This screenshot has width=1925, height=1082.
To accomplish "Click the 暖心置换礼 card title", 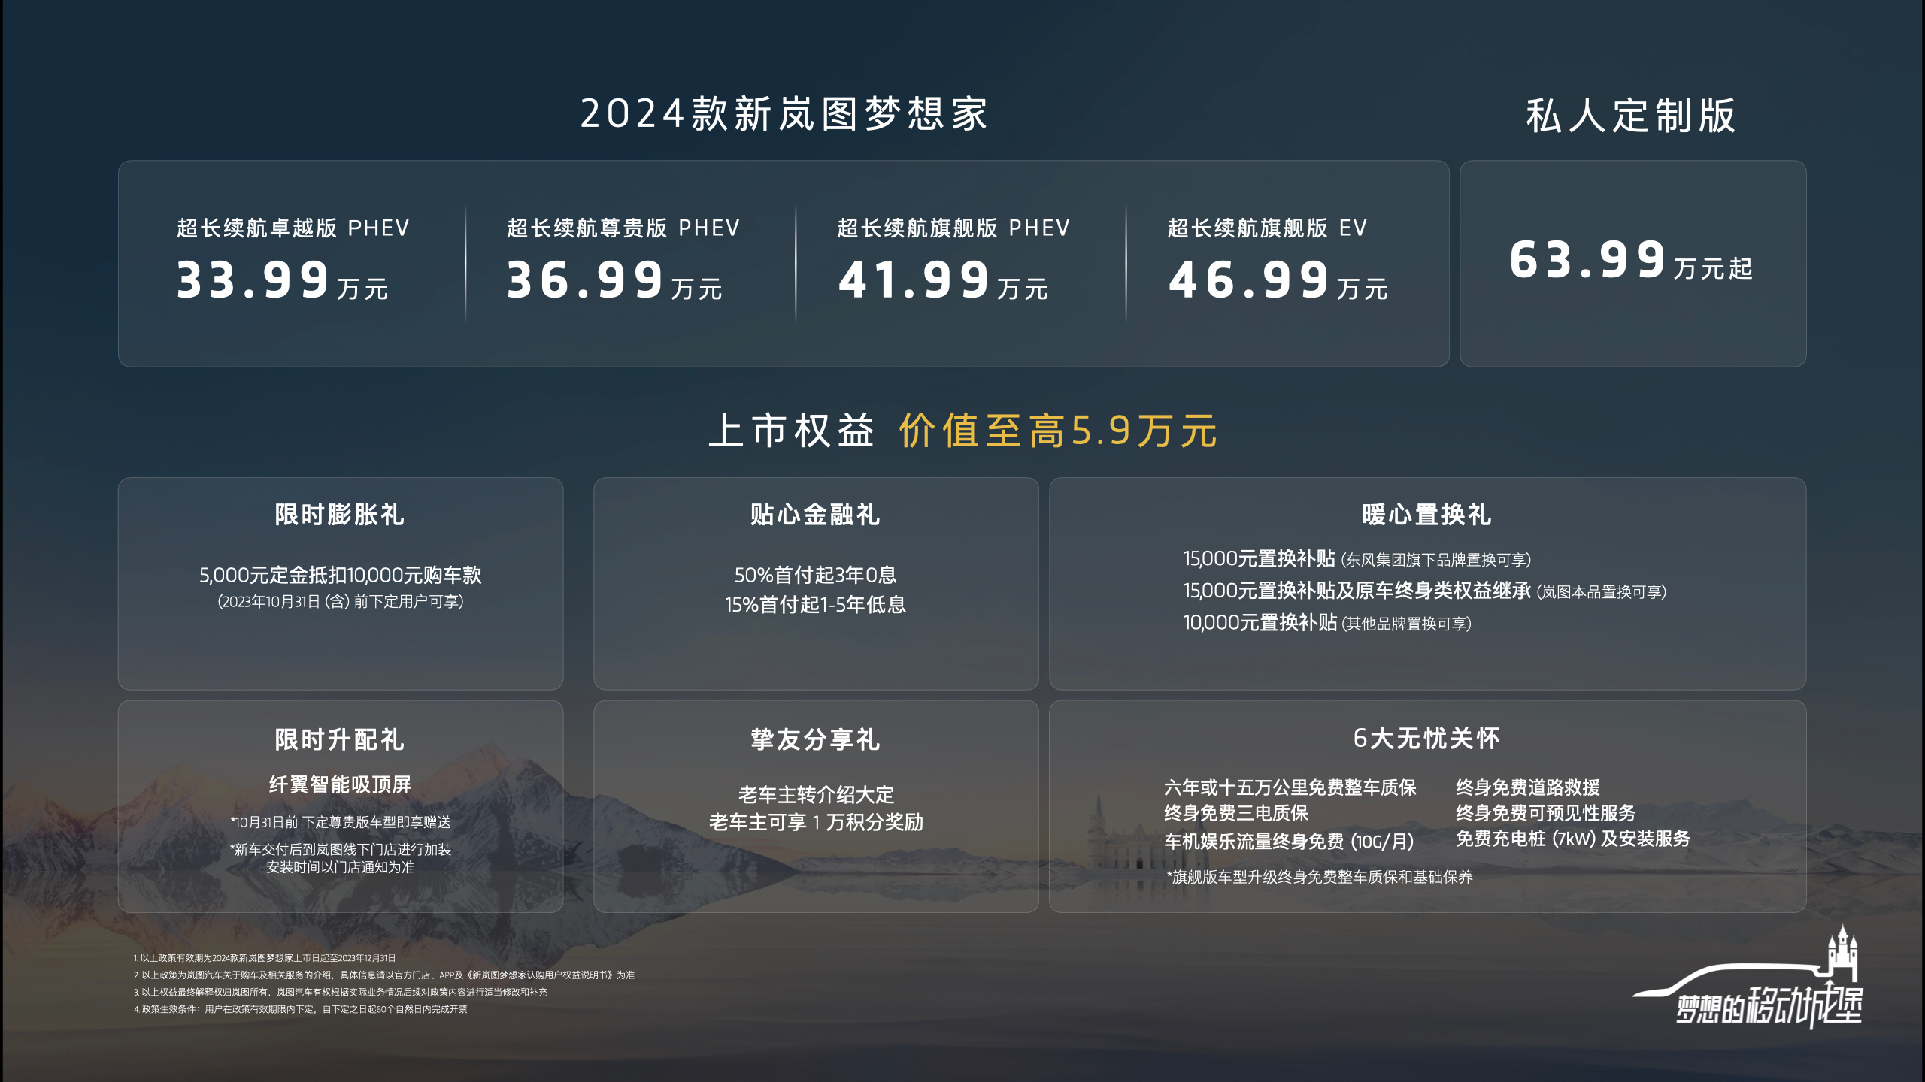I will 1426,515.
